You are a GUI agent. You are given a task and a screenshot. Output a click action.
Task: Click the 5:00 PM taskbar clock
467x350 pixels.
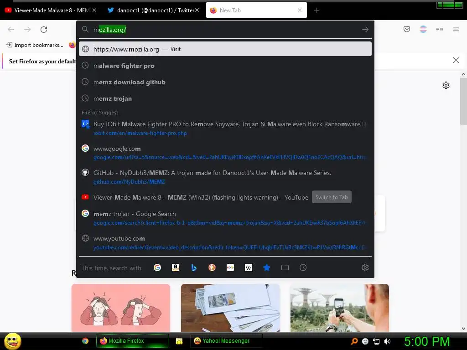426,341
